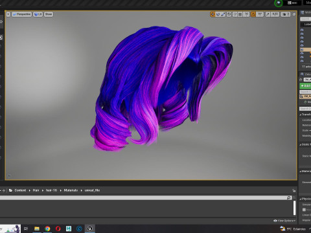Toggle the Content Browser lock icon
311x233 pixels.
click(294, 190)
